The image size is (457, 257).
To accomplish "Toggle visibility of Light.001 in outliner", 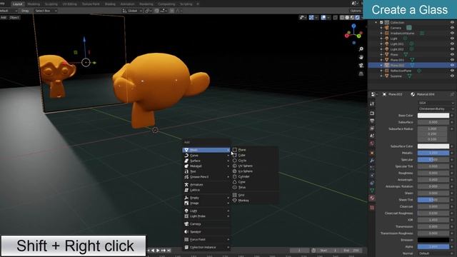I will pos(452,44).
